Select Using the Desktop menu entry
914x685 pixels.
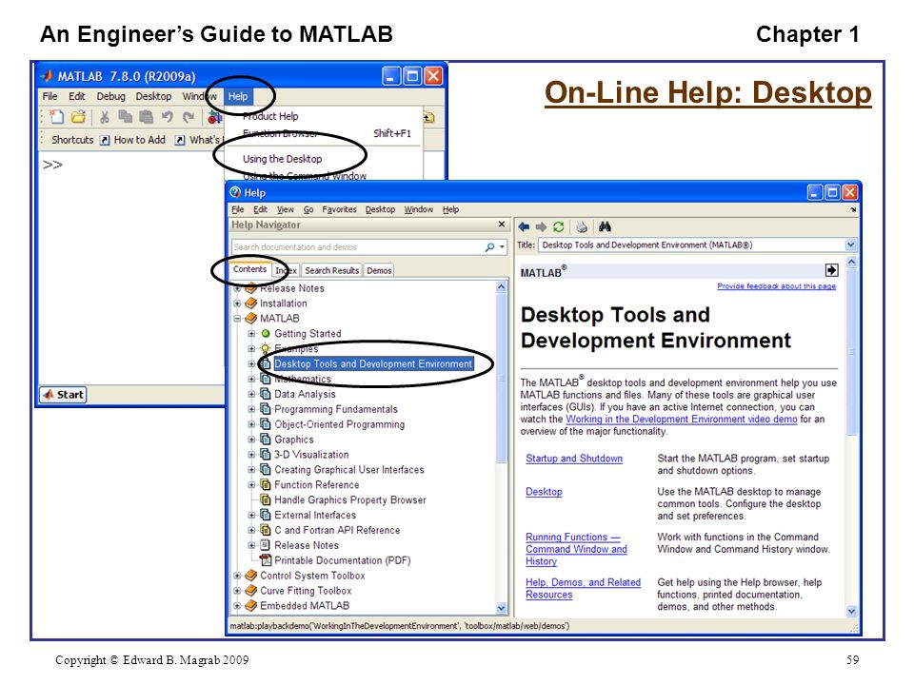282,159
